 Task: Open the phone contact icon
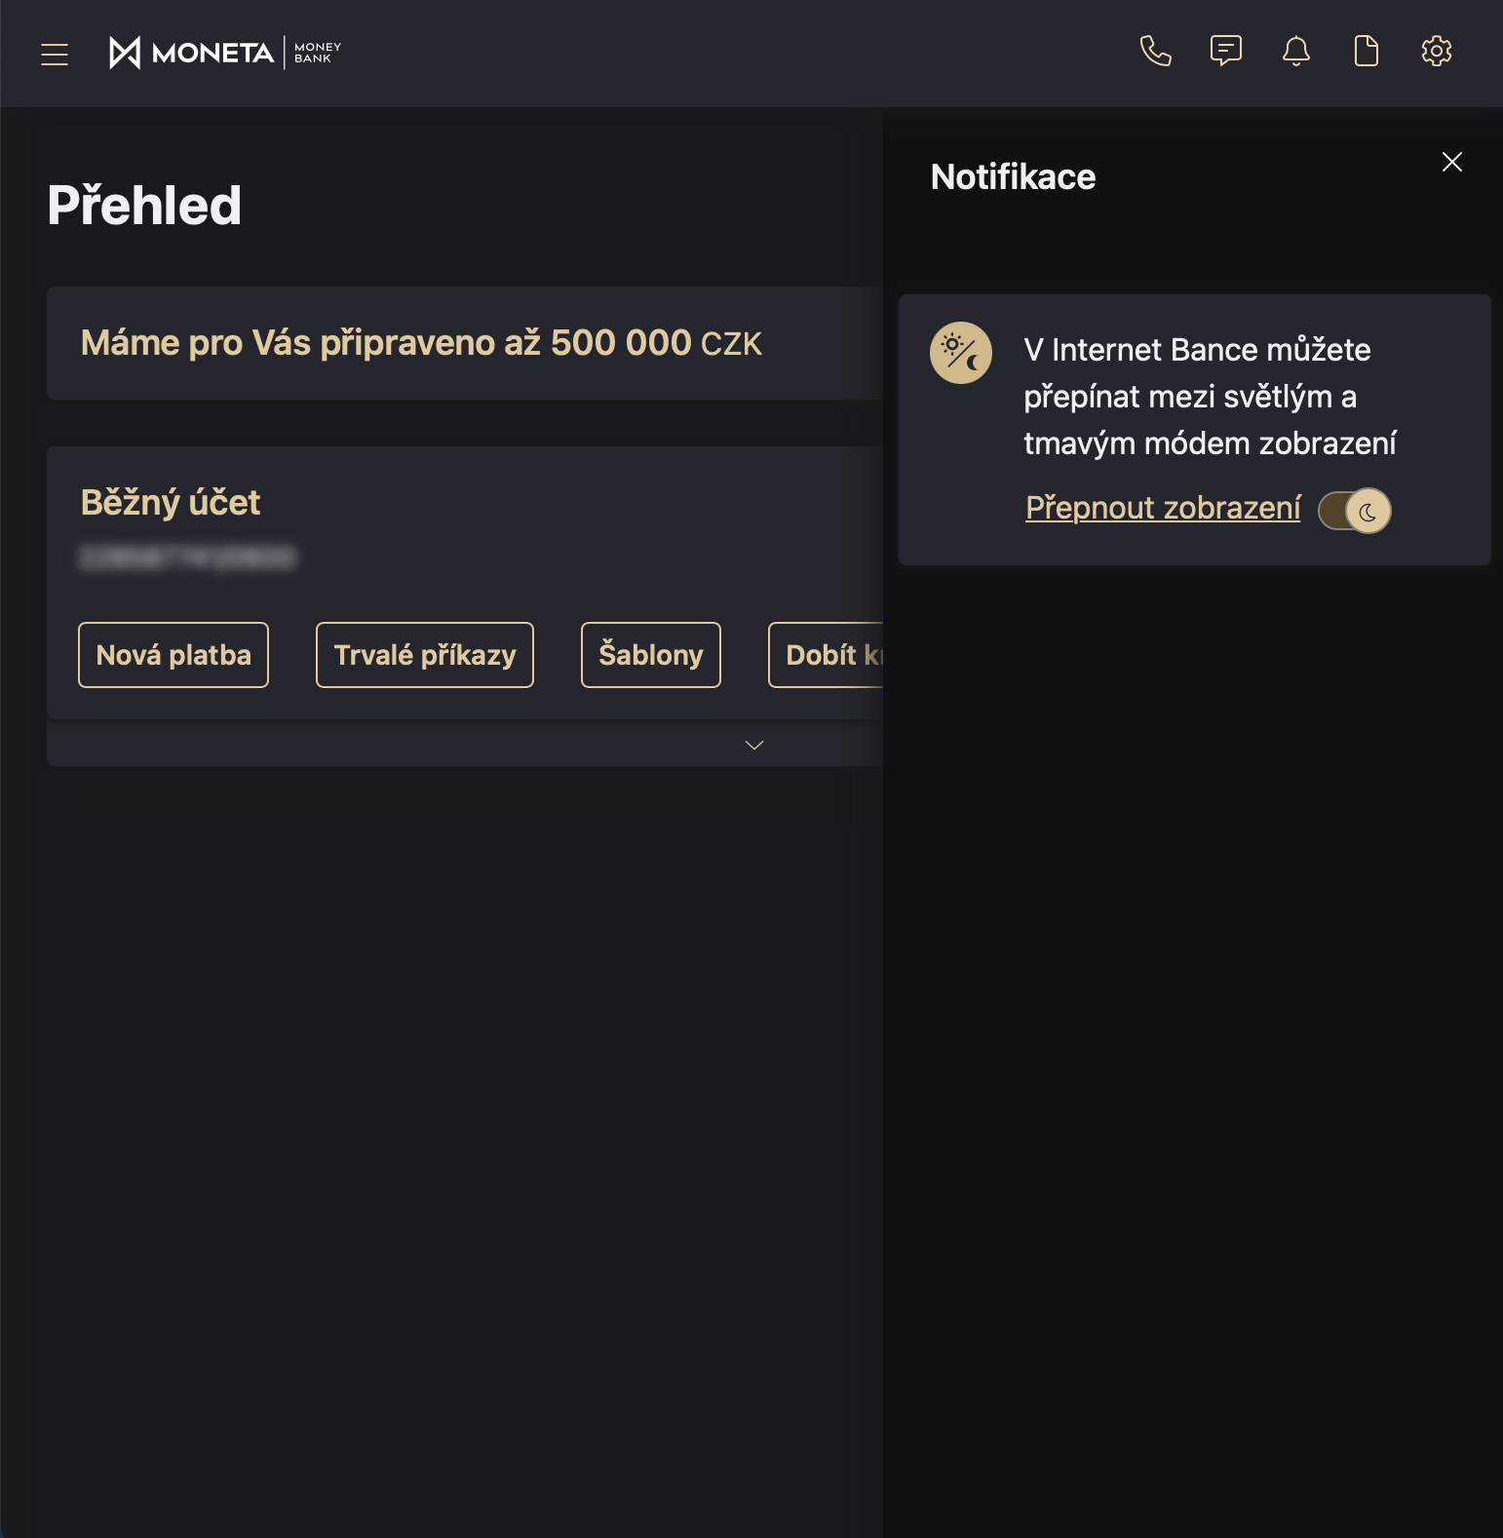1155,51
